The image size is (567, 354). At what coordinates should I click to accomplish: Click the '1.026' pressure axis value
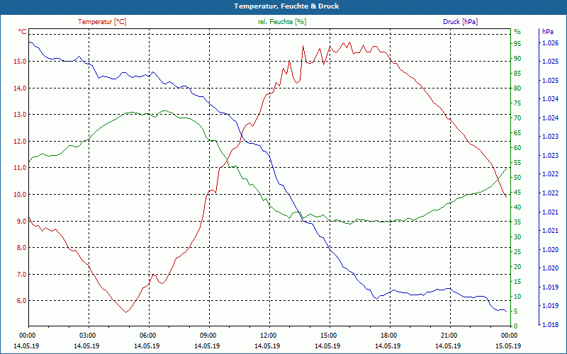550,43
